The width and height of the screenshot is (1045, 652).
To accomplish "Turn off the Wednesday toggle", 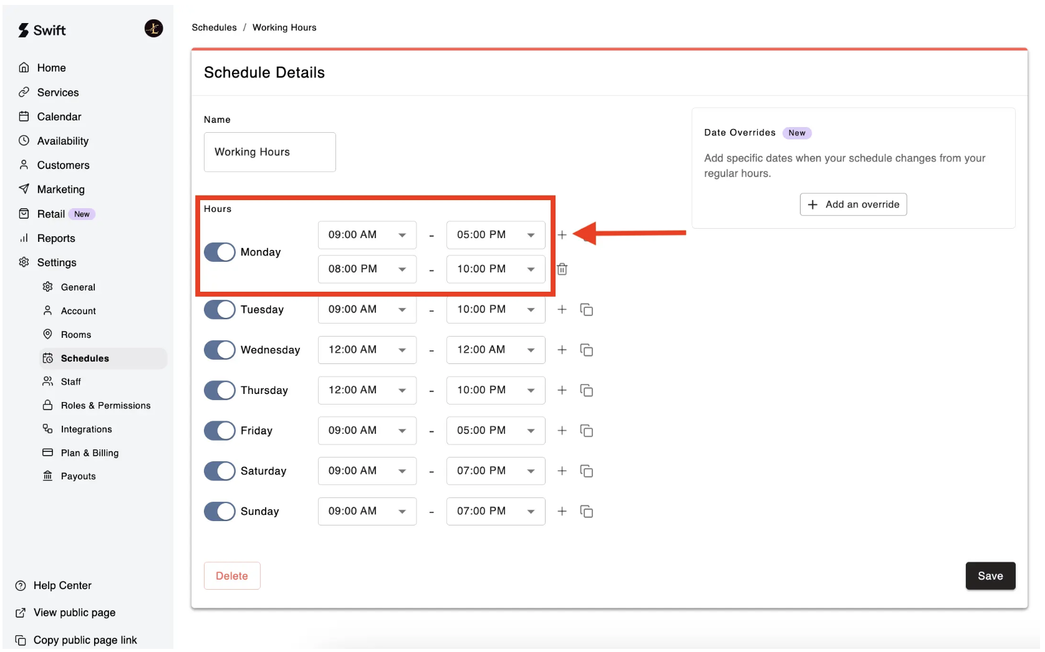I will (x=219, y=350).
